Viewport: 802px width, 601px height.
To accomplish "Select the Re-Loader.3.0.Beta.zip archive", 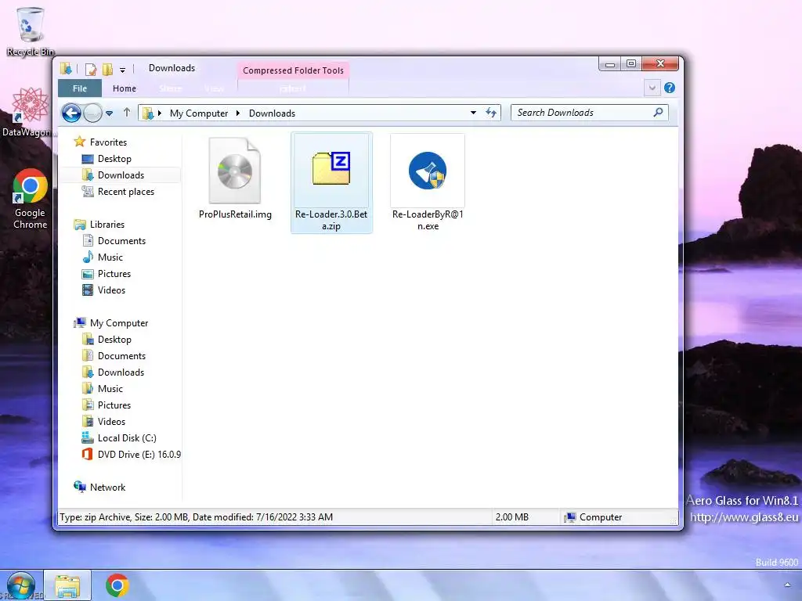I will pyautogui.click(x=331, y=183).
